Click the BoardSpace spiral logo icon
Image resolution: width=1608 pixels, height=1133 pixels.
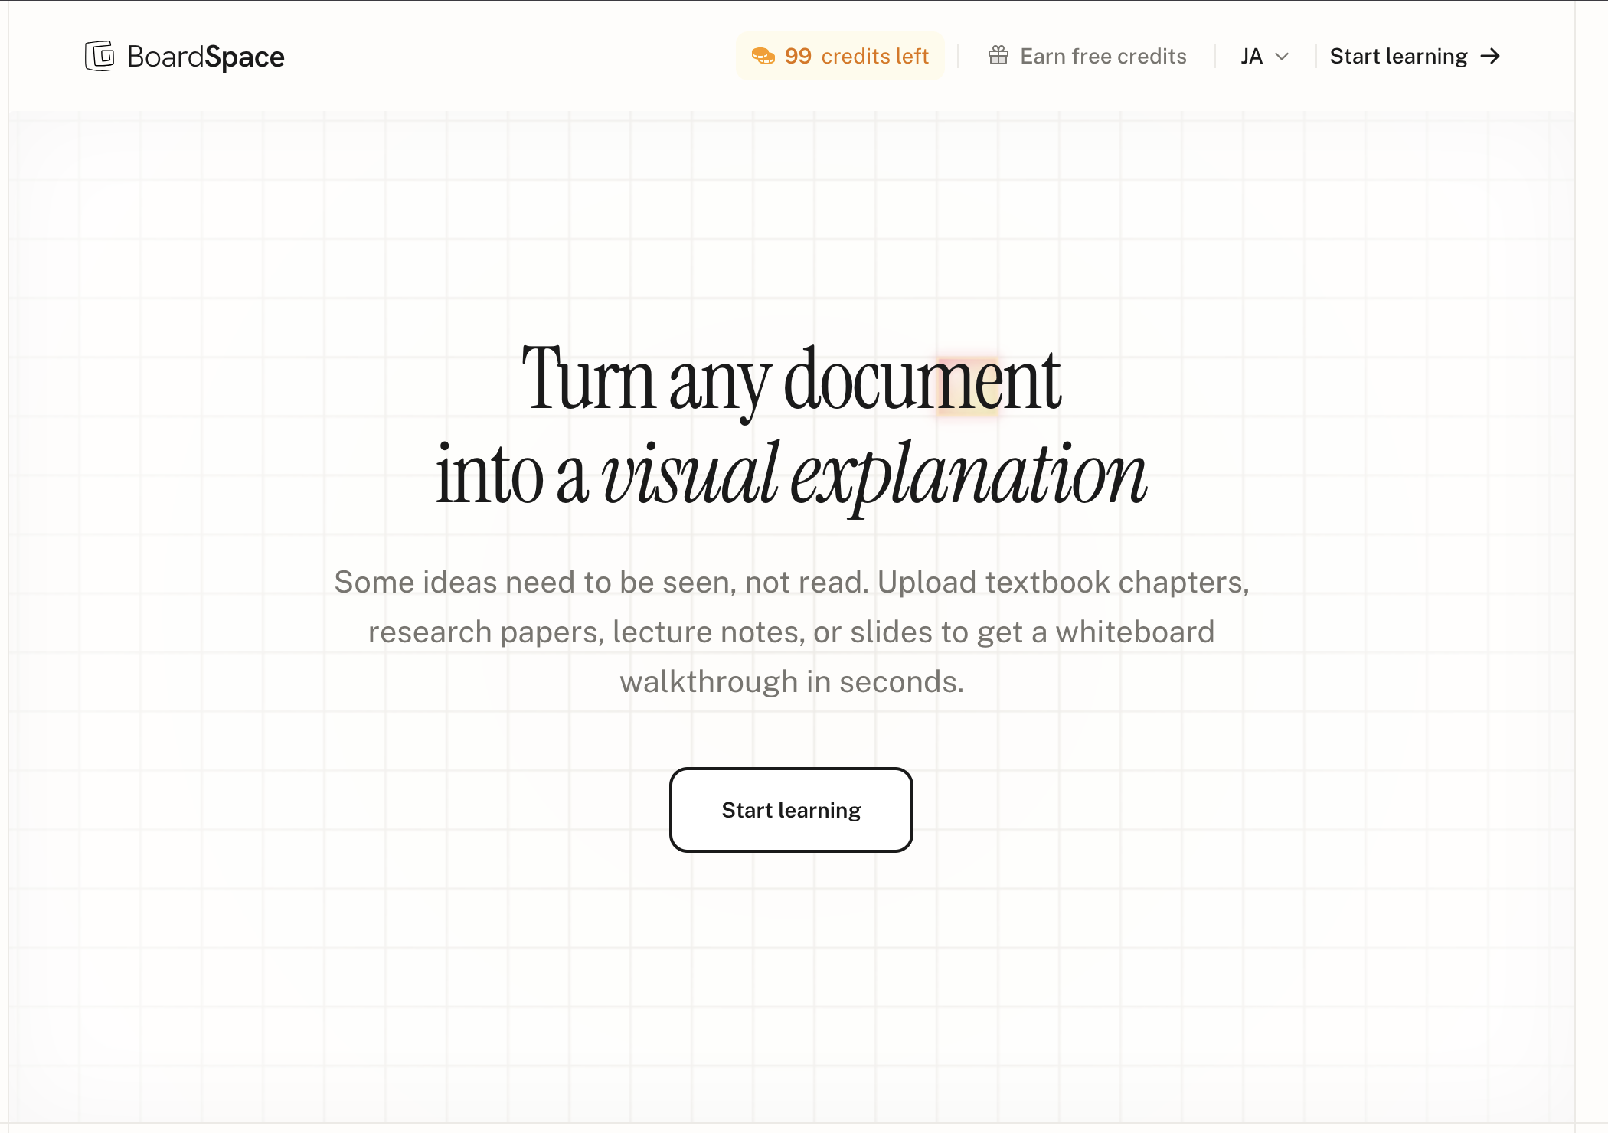pyautogui.click(x=98, y=55)
